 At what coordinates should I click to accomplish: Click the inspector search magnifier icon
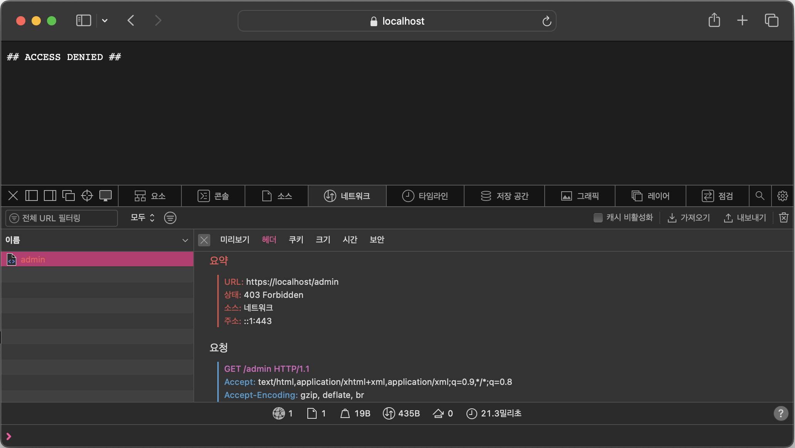[760, 196]
